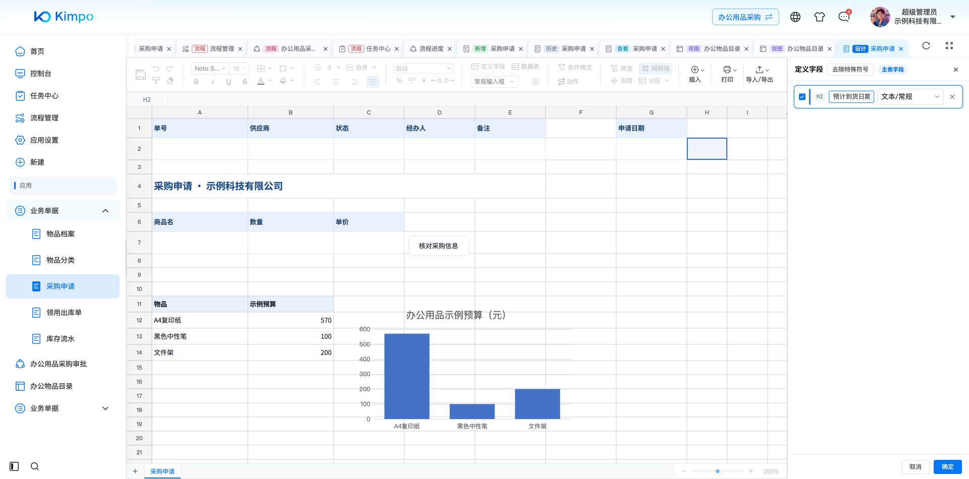Click the eraser clear-format icon

pyautogui.click(x=170, y=81)
